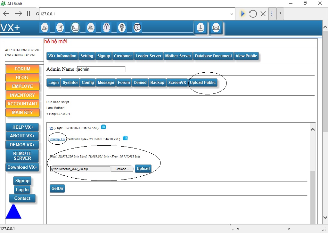Click the help question bubble icon
The width and height of the screenshot is (328, 233).
137,28
